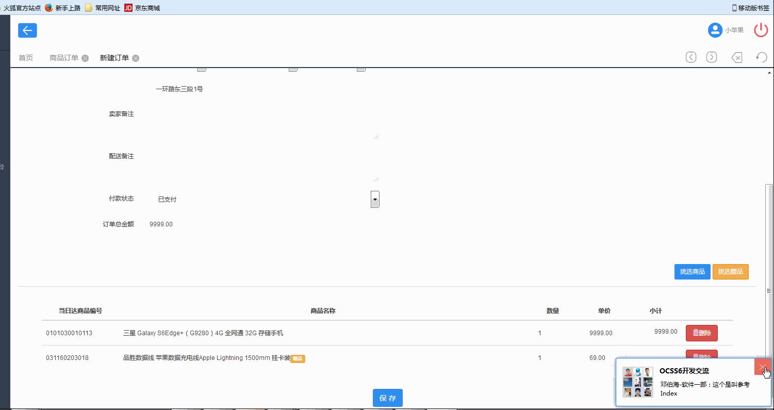
Task: Expand the 付款状态 dropdown arrow
Action: (375, 199)
